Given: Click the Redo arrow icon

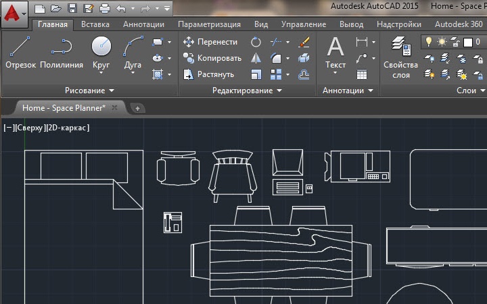Looking at the screenshot, I should click(x=145, y=8).
